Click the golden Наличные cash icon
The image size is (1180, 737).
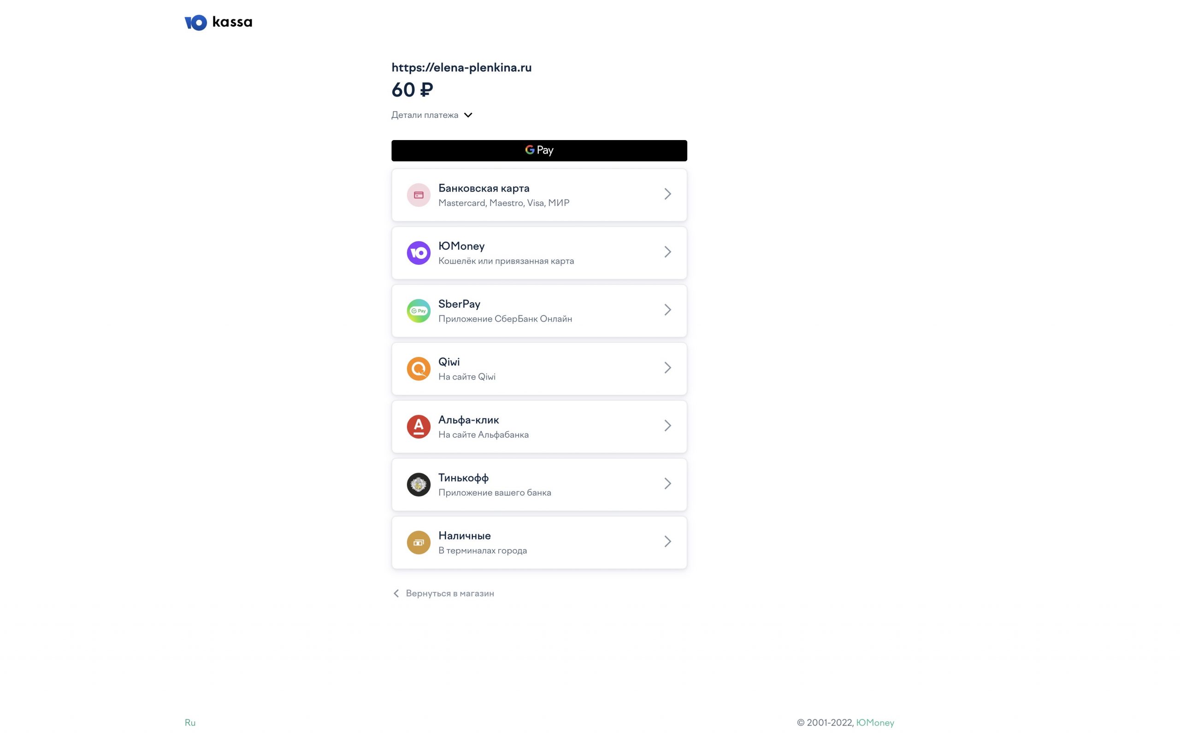tap(419, 543)
